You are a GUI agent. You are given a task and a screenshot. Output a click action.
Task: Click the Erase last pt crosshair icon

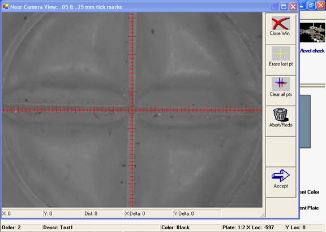coord(281,54)
